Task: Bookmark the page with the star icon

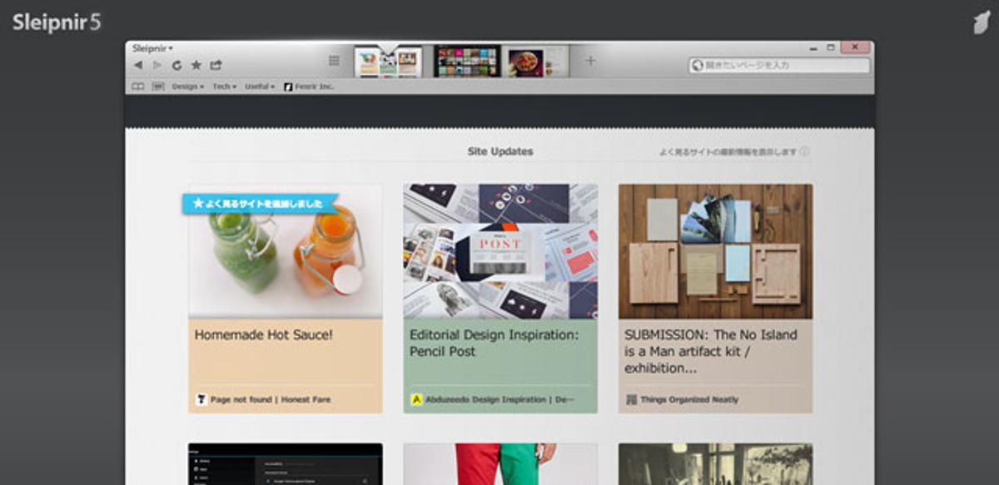Action: click(x=196, y=65)
